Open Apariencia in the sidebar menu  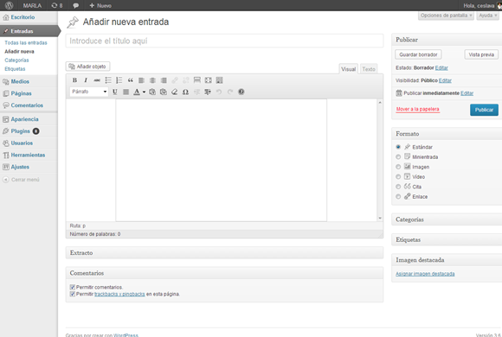click(24, 119)
